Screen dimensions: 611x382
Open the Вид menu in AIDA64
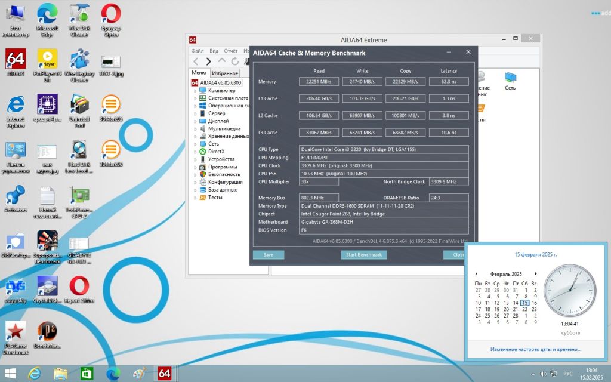214,51
